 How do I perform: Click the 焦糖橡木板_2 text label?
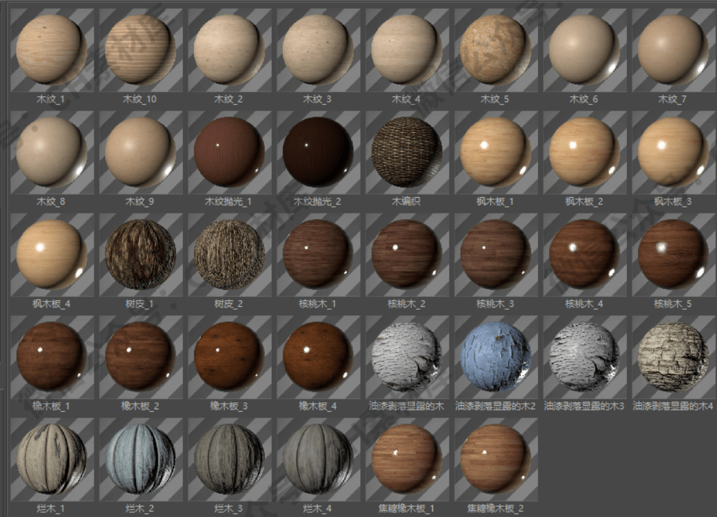coord(495,508)
